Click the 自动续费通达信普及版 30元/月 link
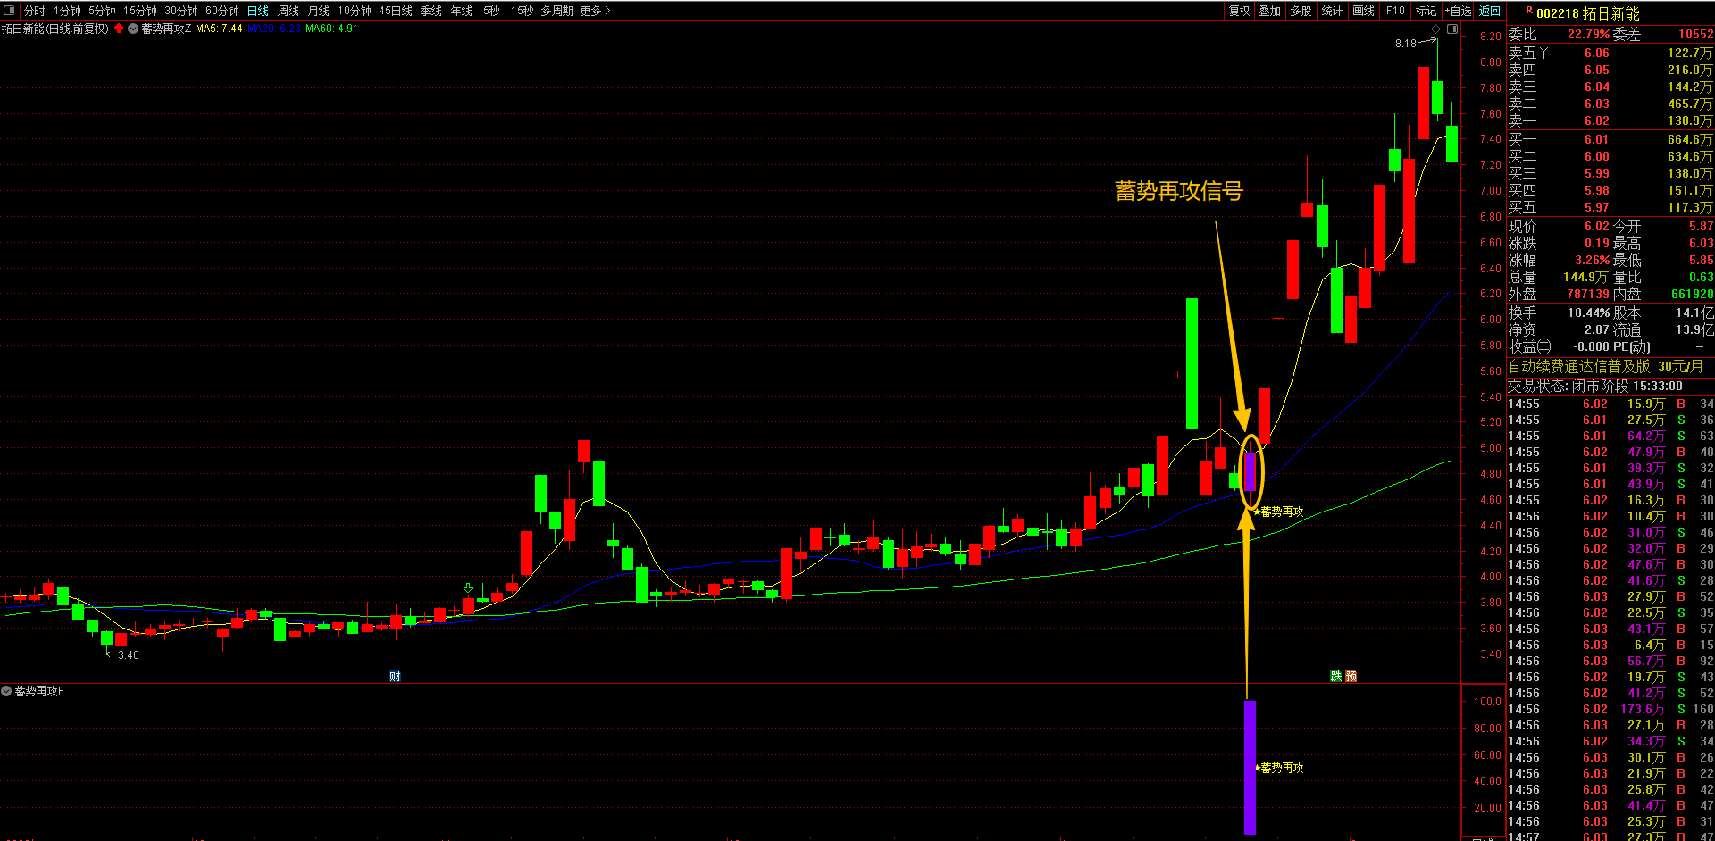The width and height of the screenshot is (1715, 841). click(1605, 367)
